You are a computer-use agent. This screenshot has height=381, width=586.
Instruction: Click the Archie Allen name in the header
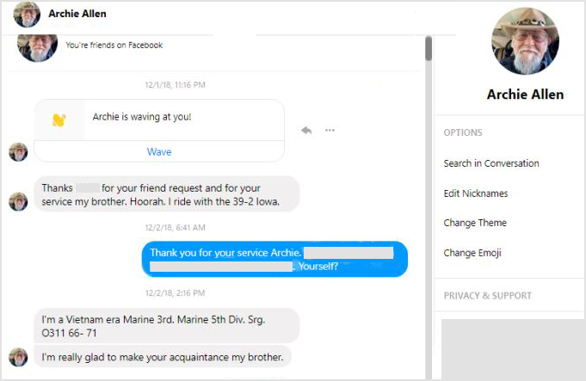pyautogui.click(x=77, y=15)
